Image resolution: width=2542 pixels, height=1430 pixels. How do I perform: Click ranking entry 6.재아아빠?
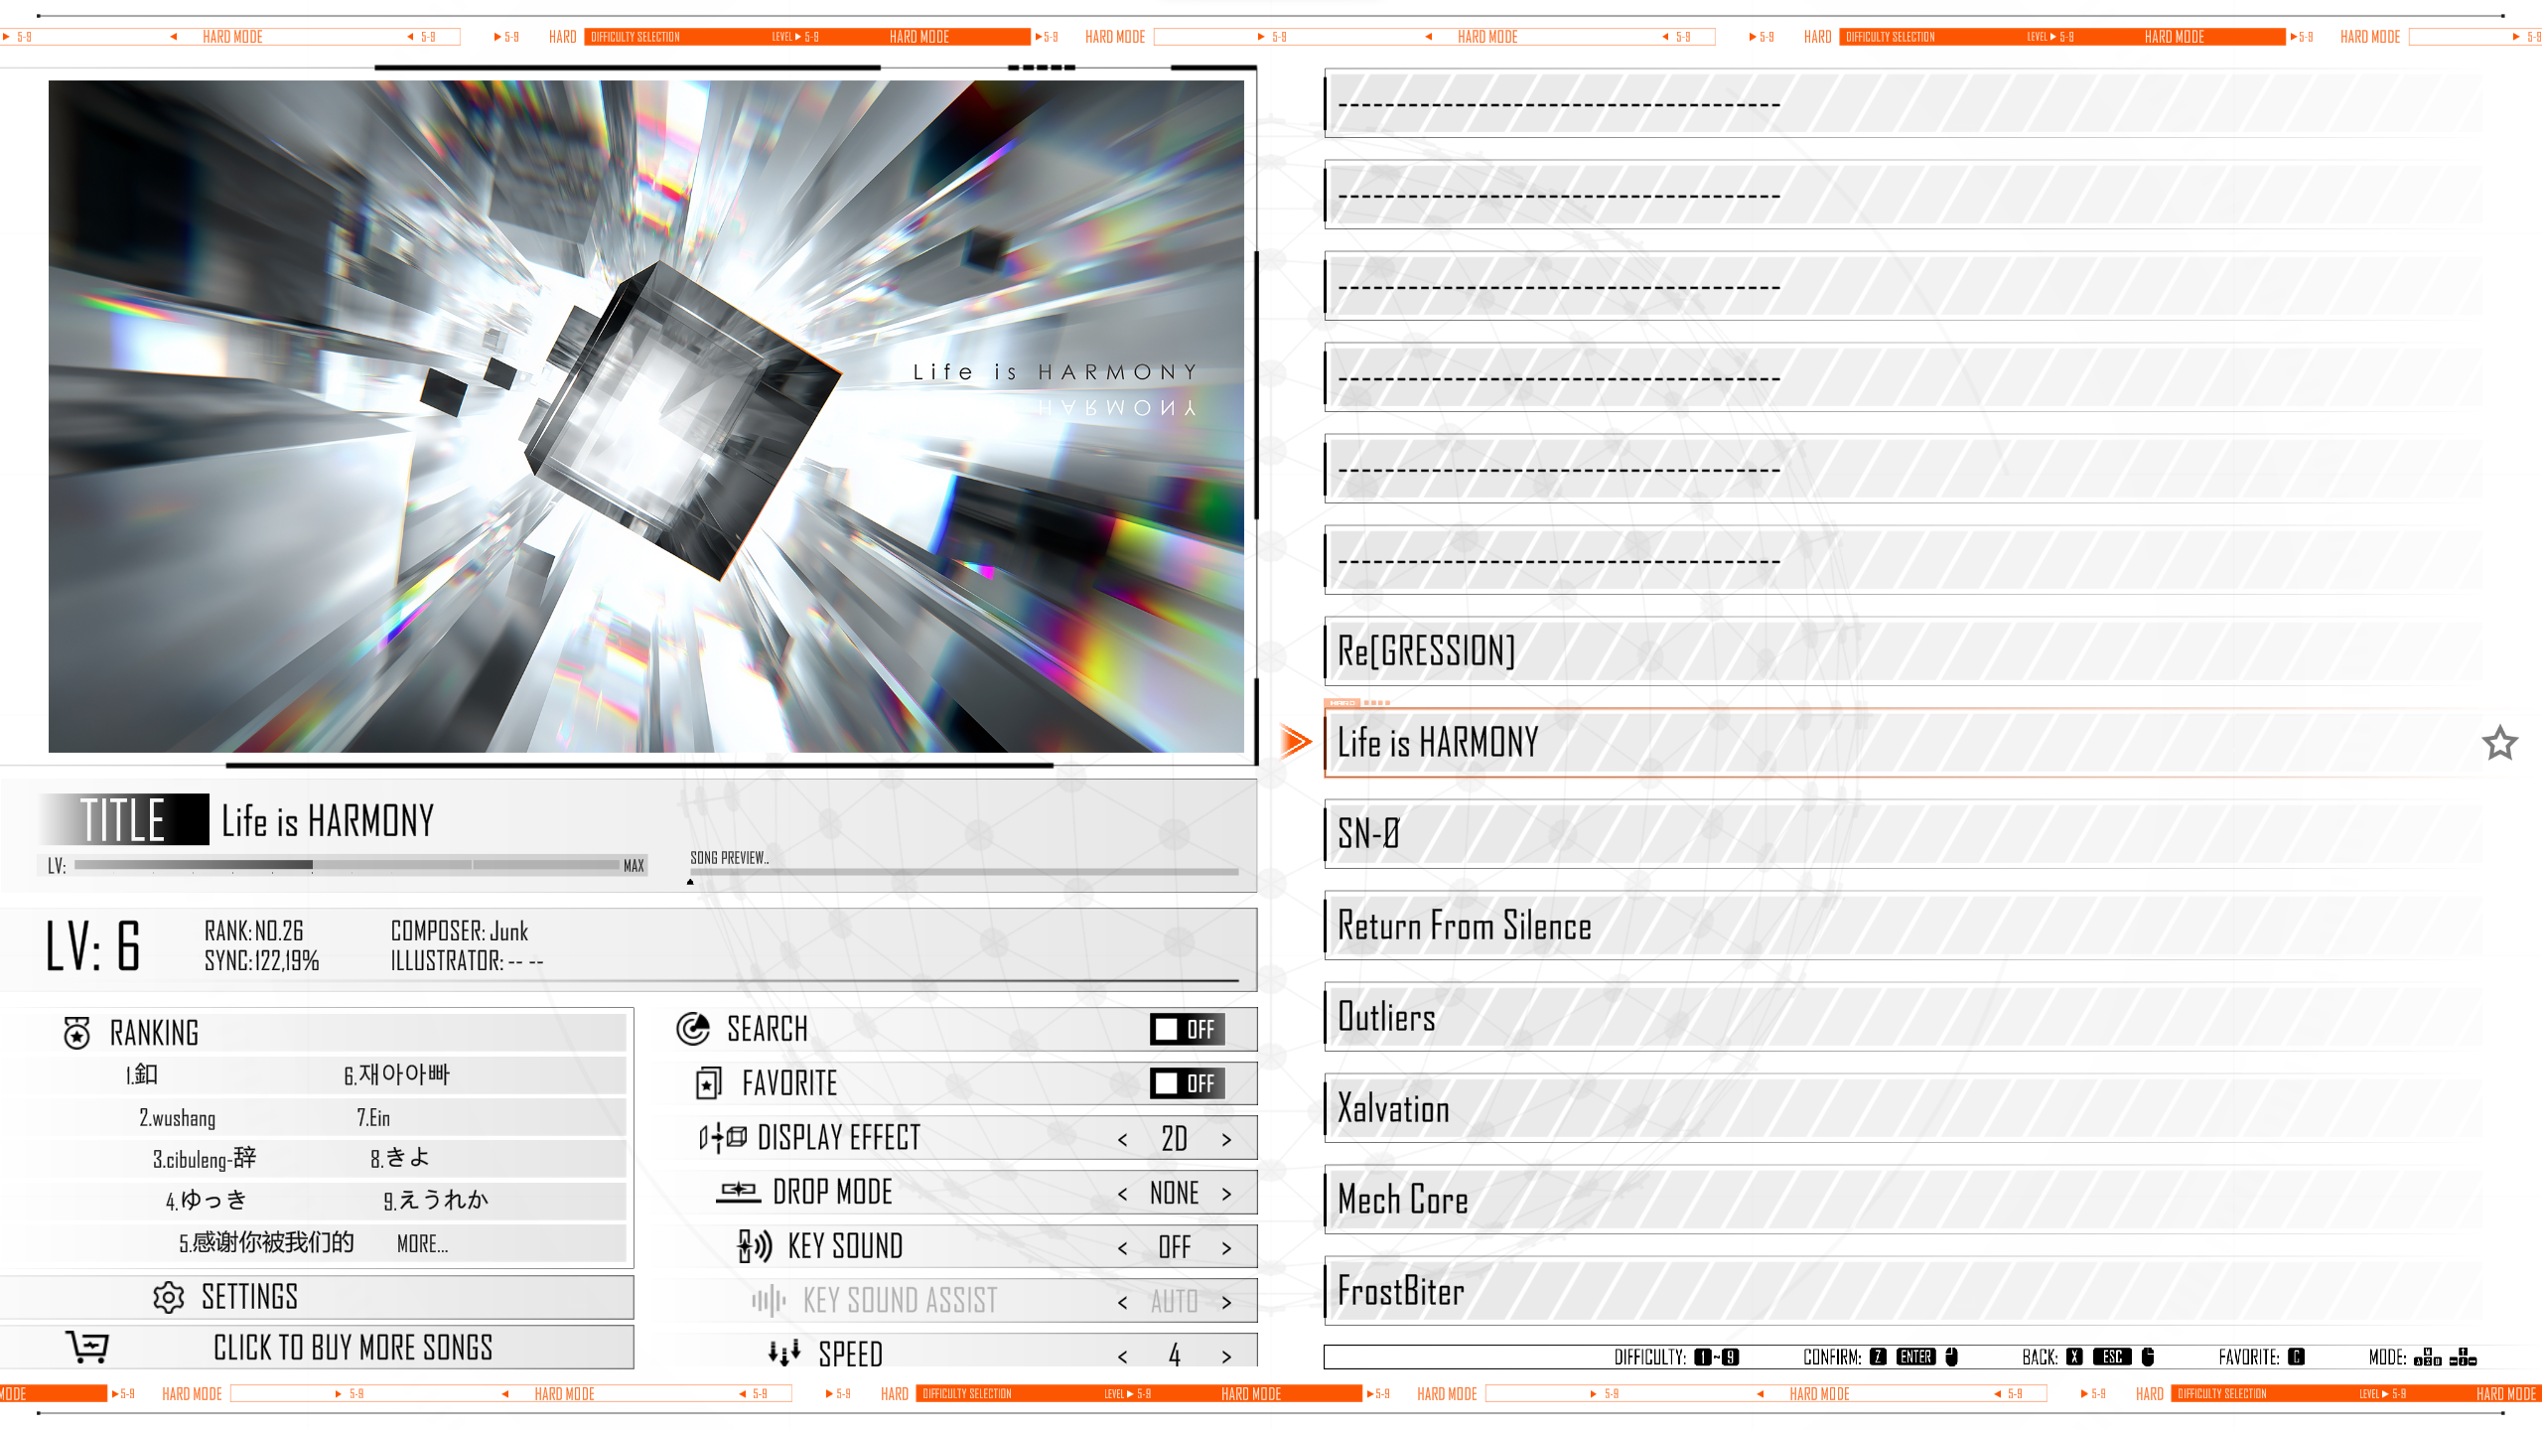tap(397, 1074)
